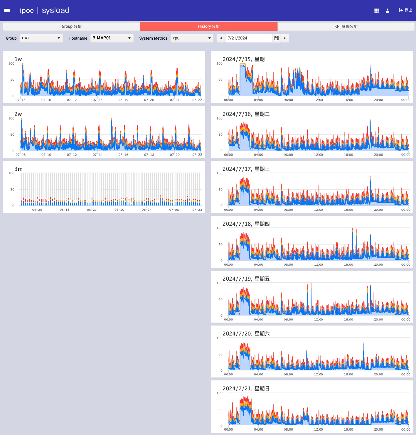This screenshot has height=435, width=416.
Task: Click the 2024/7/16 星期二 chart
Action: coord(312,132)
